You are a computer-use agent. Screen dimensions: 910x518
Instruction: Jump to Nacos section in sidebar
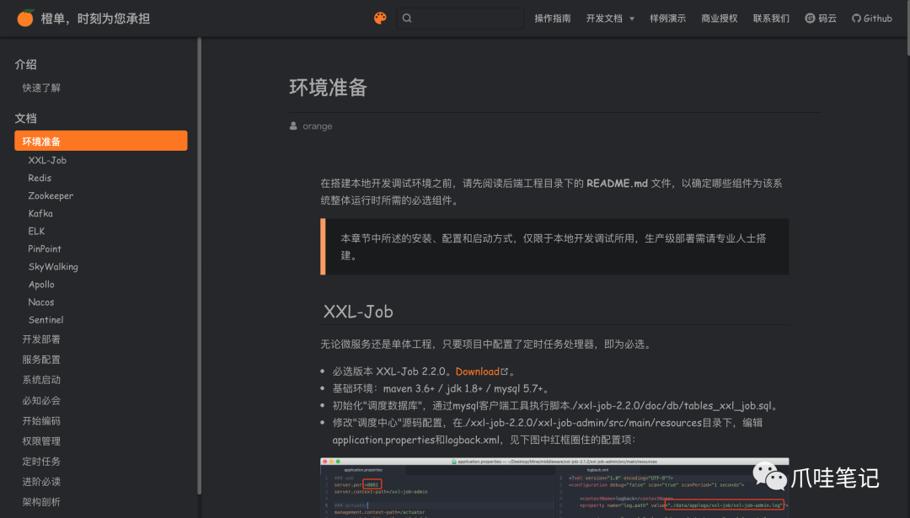pos(40,302)
